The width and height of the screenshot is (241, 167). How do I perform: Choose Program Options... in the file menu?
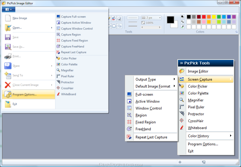click(x=29, y=94)
